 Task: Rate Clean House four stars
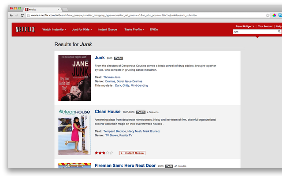tap(108, 153)
